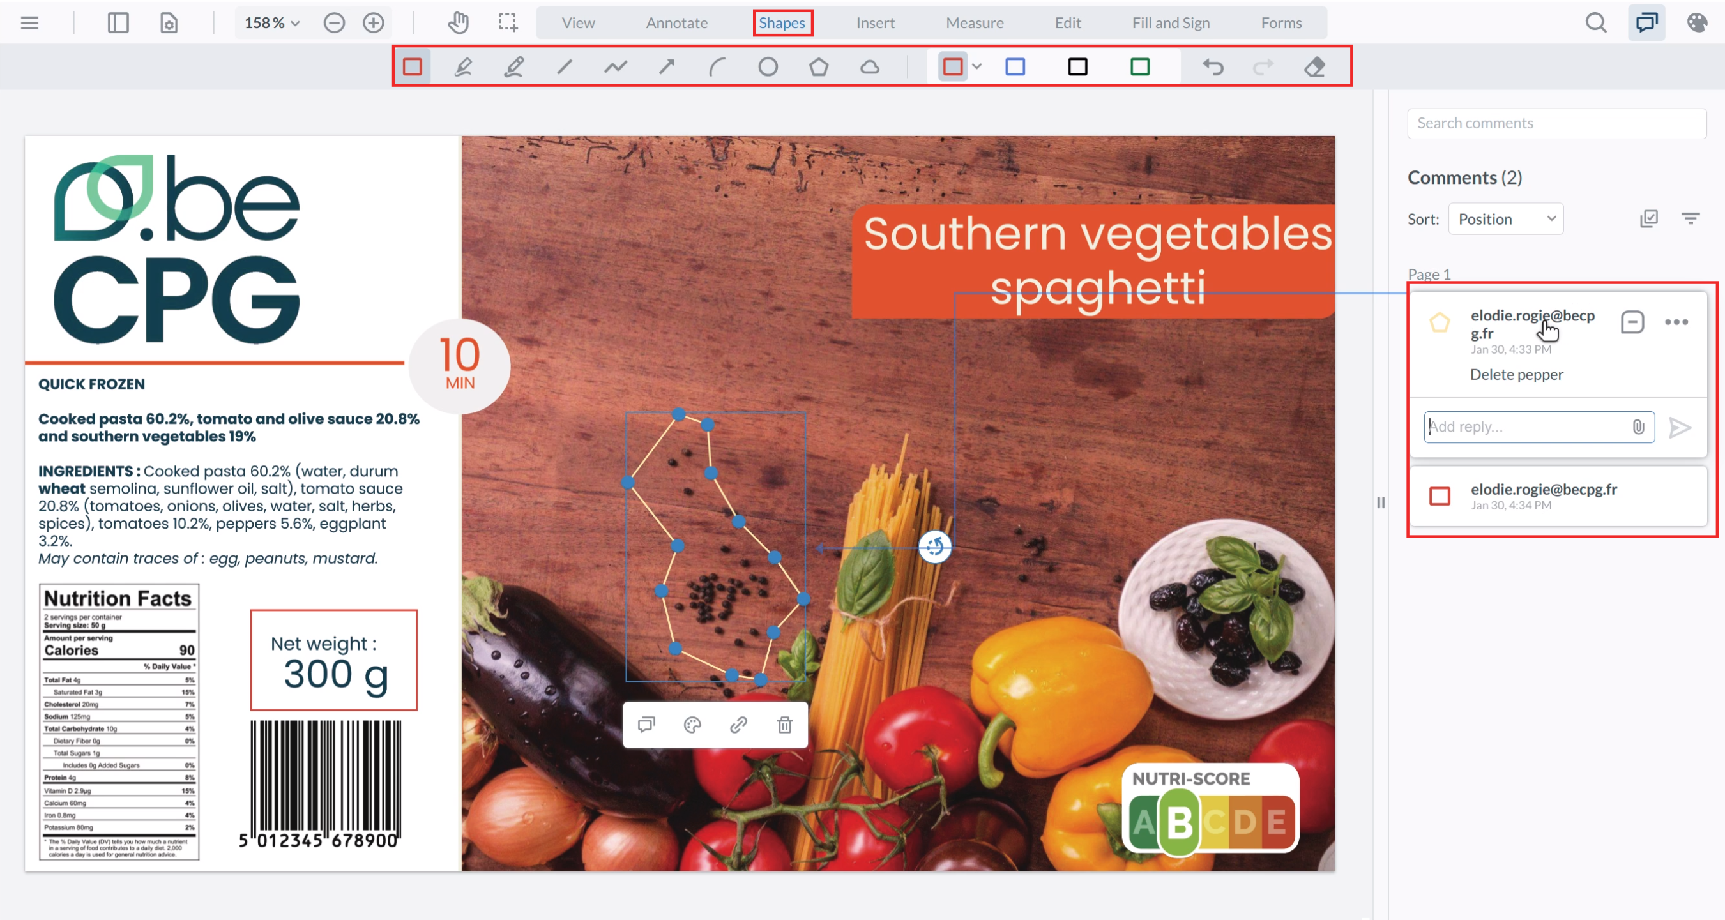Open the hamburger menu
Viewport: 1725px width, 920px height.
29,23
